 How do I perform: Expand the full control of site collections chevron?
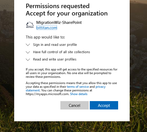pos(28,52)
